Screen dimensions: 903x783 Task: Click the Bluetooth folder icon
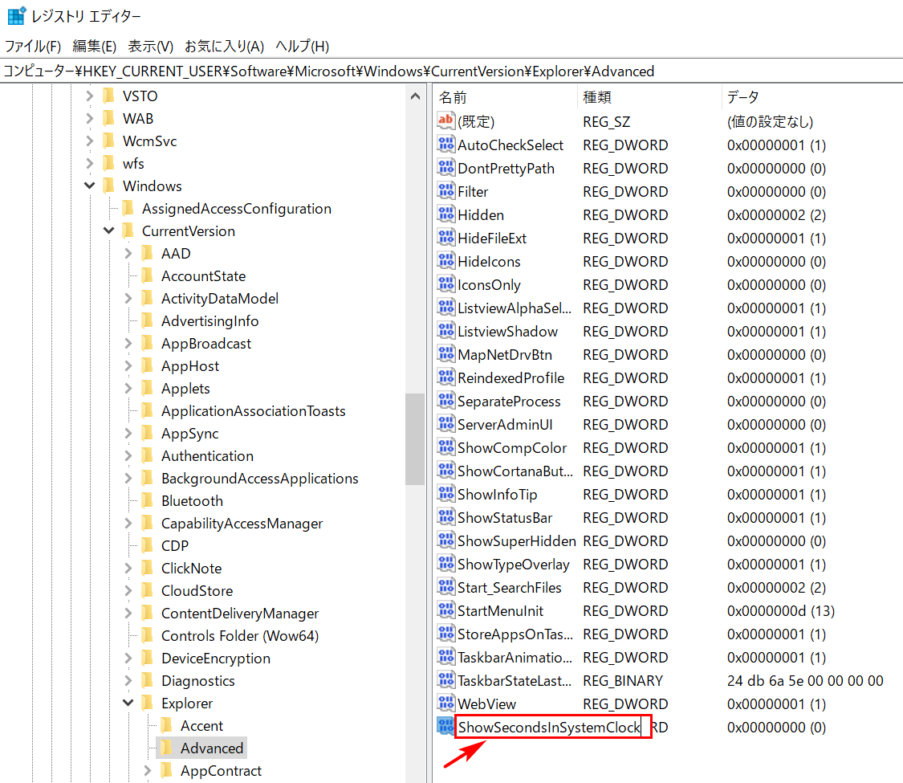click(x=147, y=500)
